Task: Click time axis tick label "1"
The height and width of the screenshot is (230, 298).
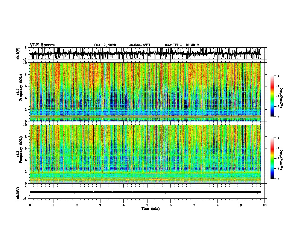Action: pyautogui.click(x=53, y=205)
